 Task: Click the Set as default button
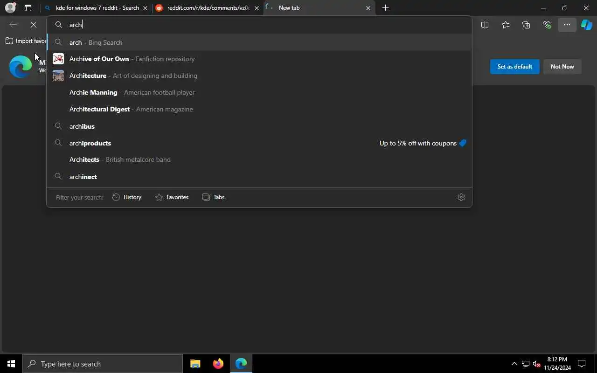[x=515, y=67]
